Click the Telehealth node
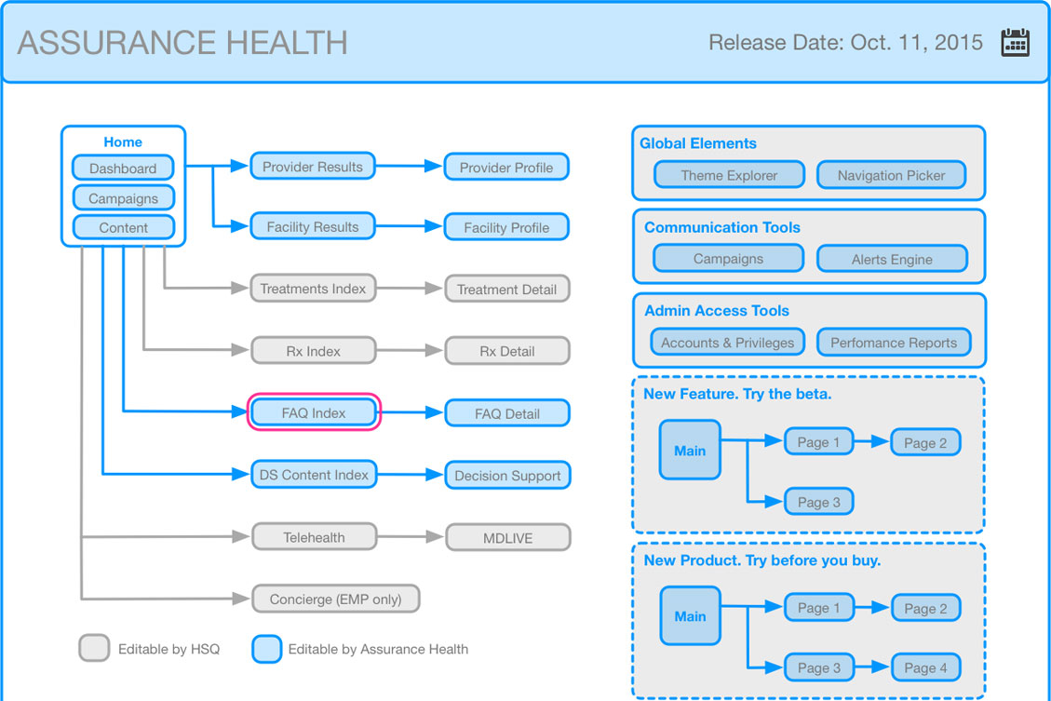 pyautogui.click(x=314, y=537)
